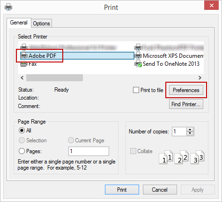Select the Pages radio button
The width and height of the screenshot is (222, 202).
(22, 151)
